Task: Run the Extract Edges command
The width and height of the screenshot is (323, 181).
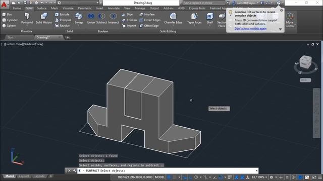Action: [150, 20]
